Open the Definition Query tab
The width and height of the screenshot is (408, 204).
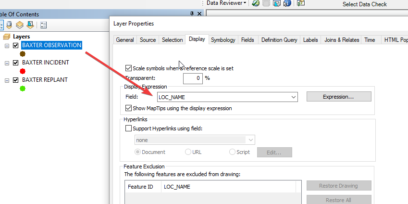pyautogui.click(x=279, y=40)
